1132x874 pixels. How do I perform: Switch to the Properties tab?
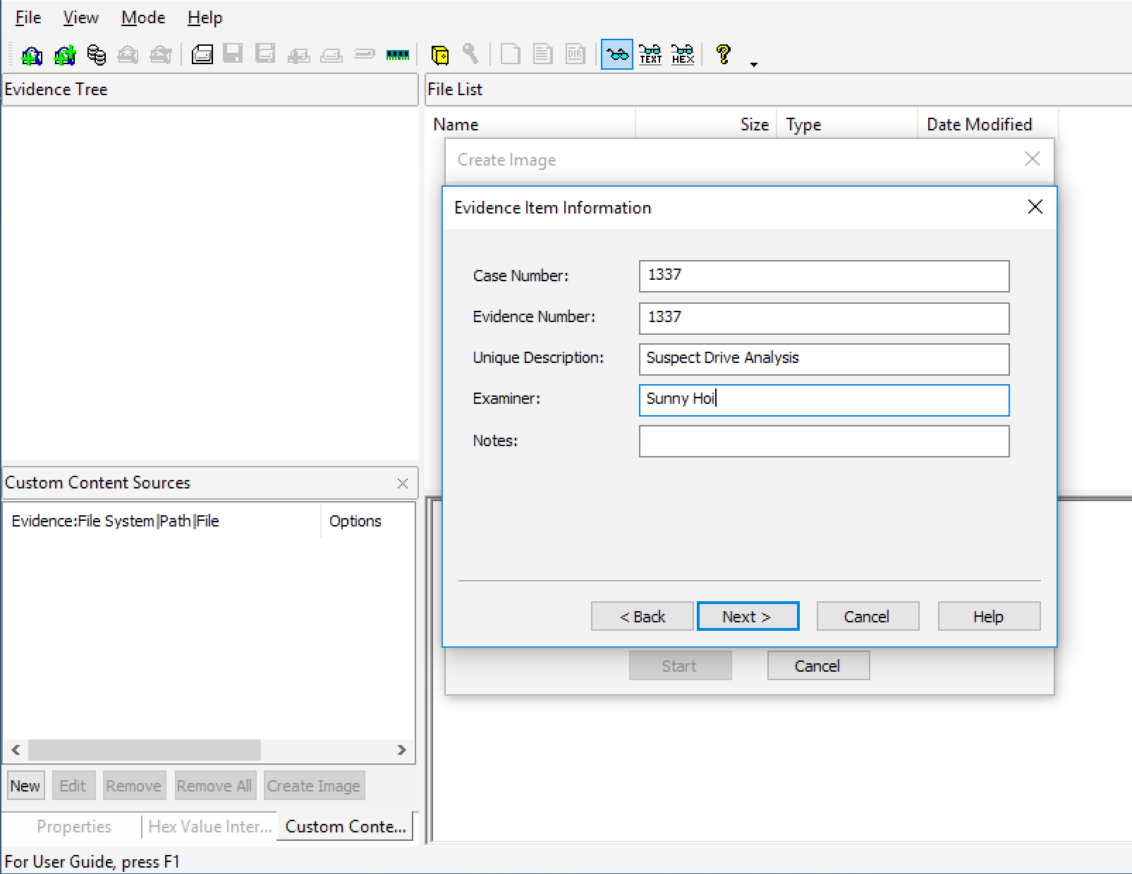tap(74, 826)
